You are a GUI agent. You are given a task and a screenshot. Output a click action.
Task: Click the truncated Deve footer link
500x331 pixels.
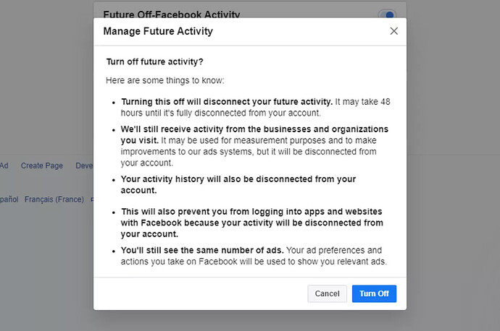(84, 165)
